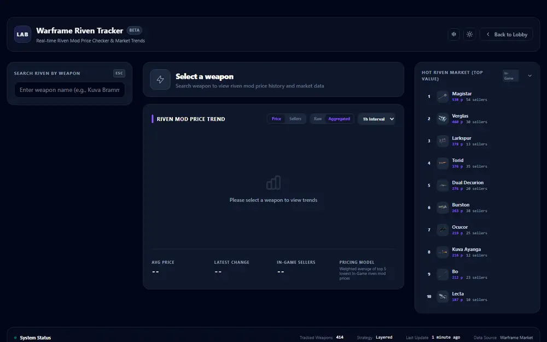This screenshot has width=547, height=342.
Task: Click the LAB logo icon
Action: pyautogui.click(x=22, y=34)
